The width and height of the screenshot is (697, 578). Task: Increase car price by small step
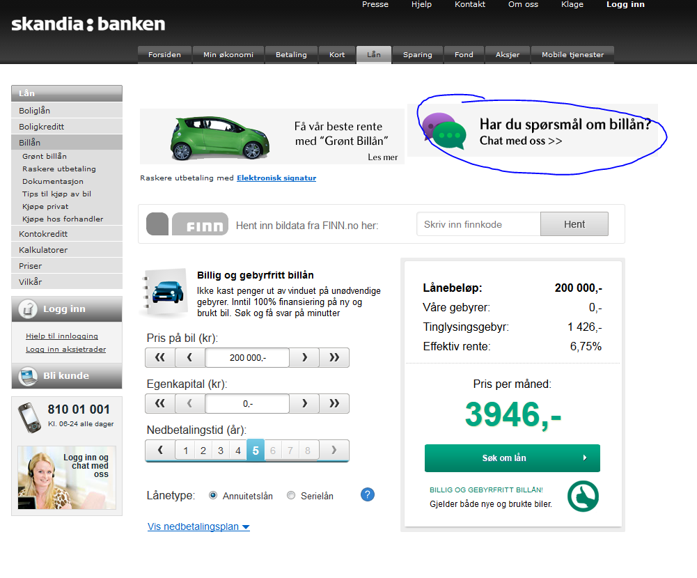pyautogui.click(x=304, y=357)
